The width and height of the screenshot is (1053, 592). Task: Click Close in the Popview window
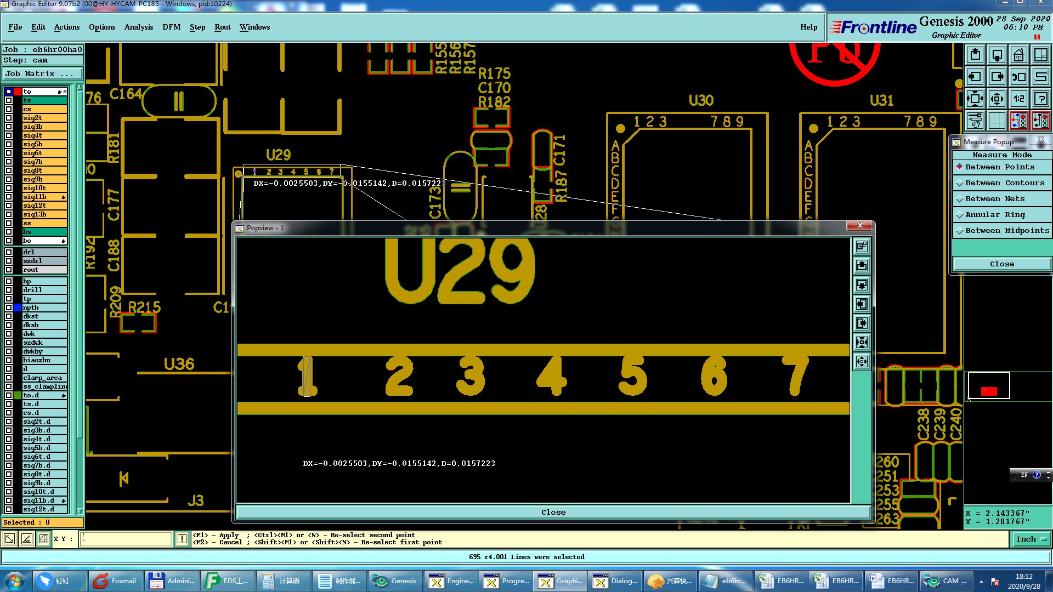553,513
